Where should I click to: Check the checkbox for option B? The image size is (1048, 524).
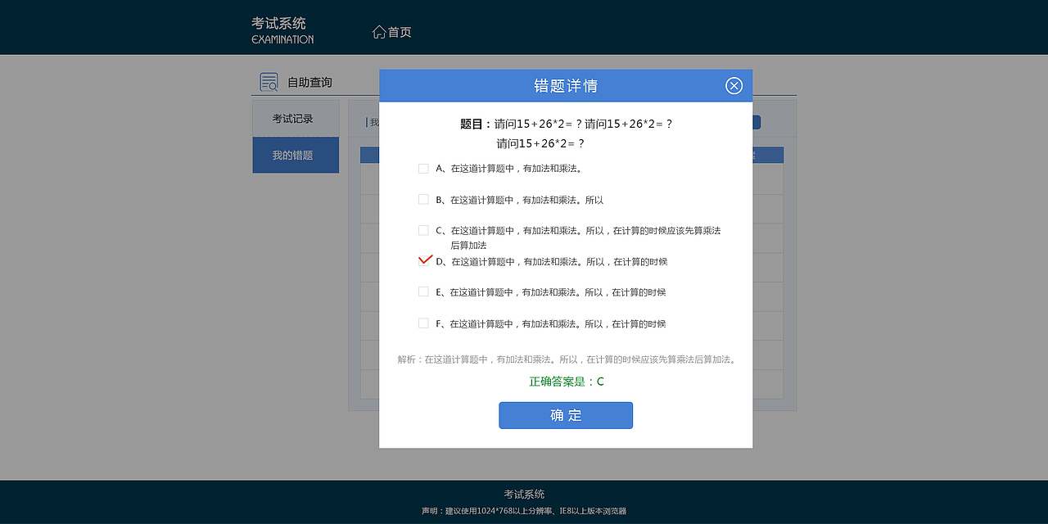(x=423, y=198)
